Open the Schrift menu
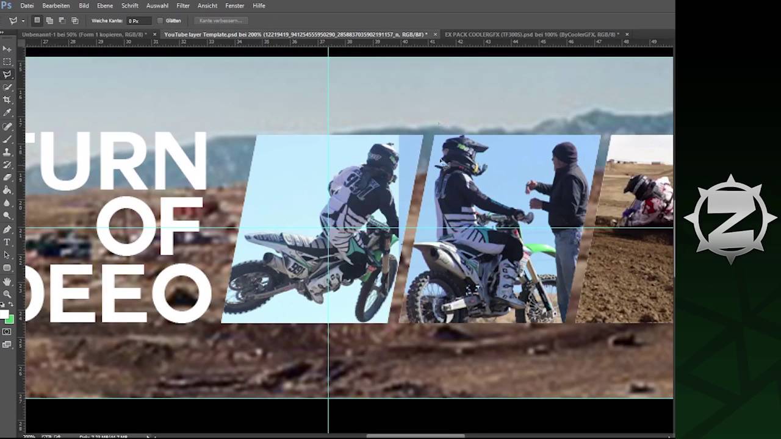The height and width of the screenshot is (439, 781). 130,5
